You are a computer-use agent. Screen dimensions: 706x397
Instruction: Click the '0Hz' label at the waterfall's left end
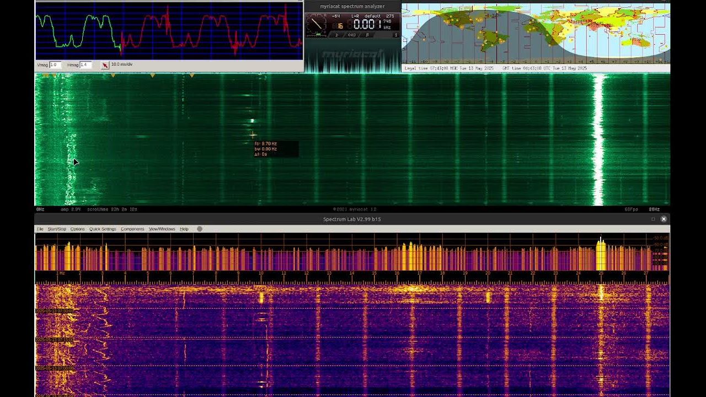40,210
